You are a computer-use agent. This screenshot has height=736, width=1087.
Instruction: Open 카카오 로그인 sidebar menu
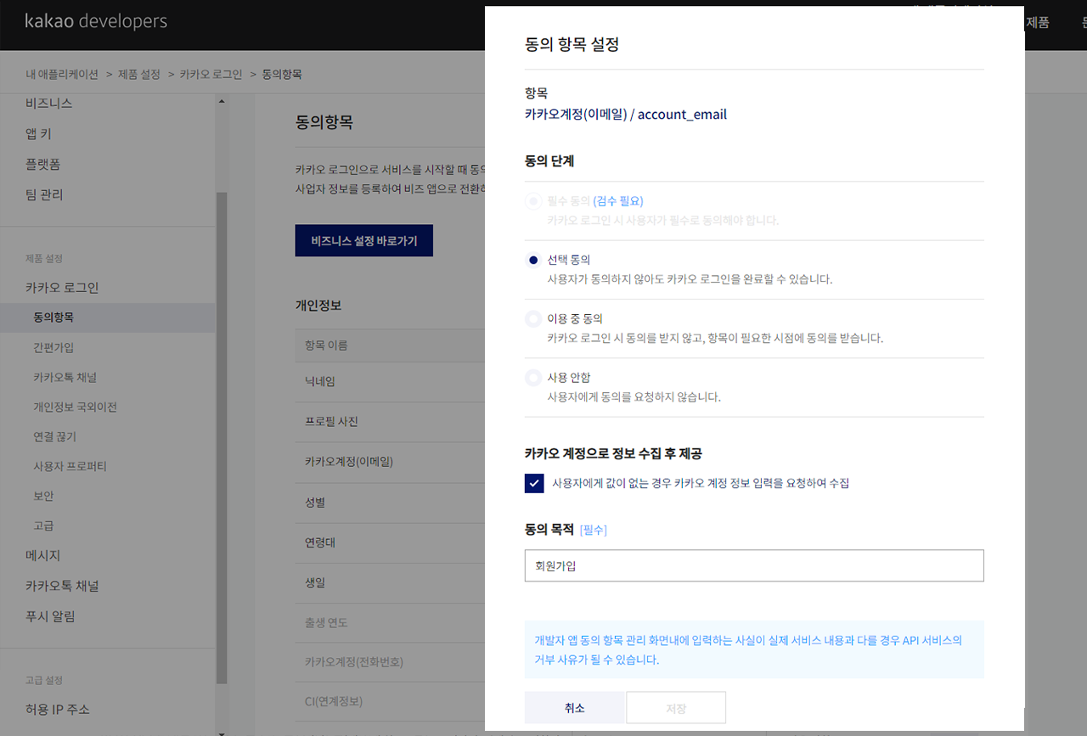62,288
